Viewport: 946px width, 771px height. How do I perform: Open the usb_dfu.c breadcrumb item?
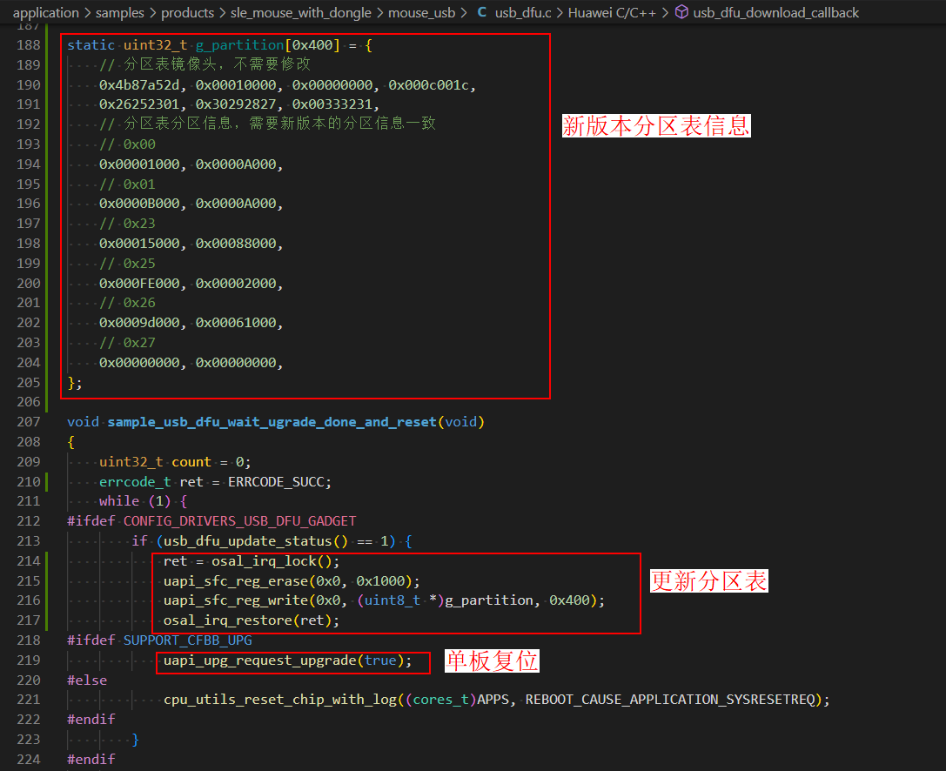click(525, 12)
